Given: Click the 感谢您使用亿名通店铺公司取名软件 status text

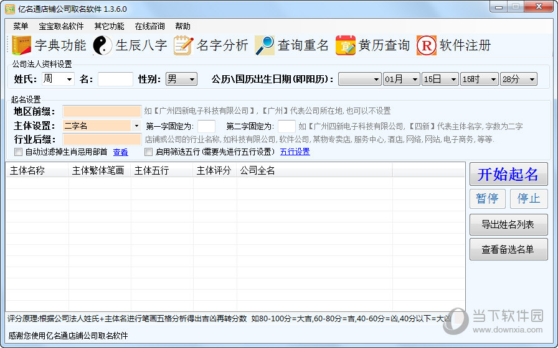Looking at the screenshot, I should (x=68, y=336).
